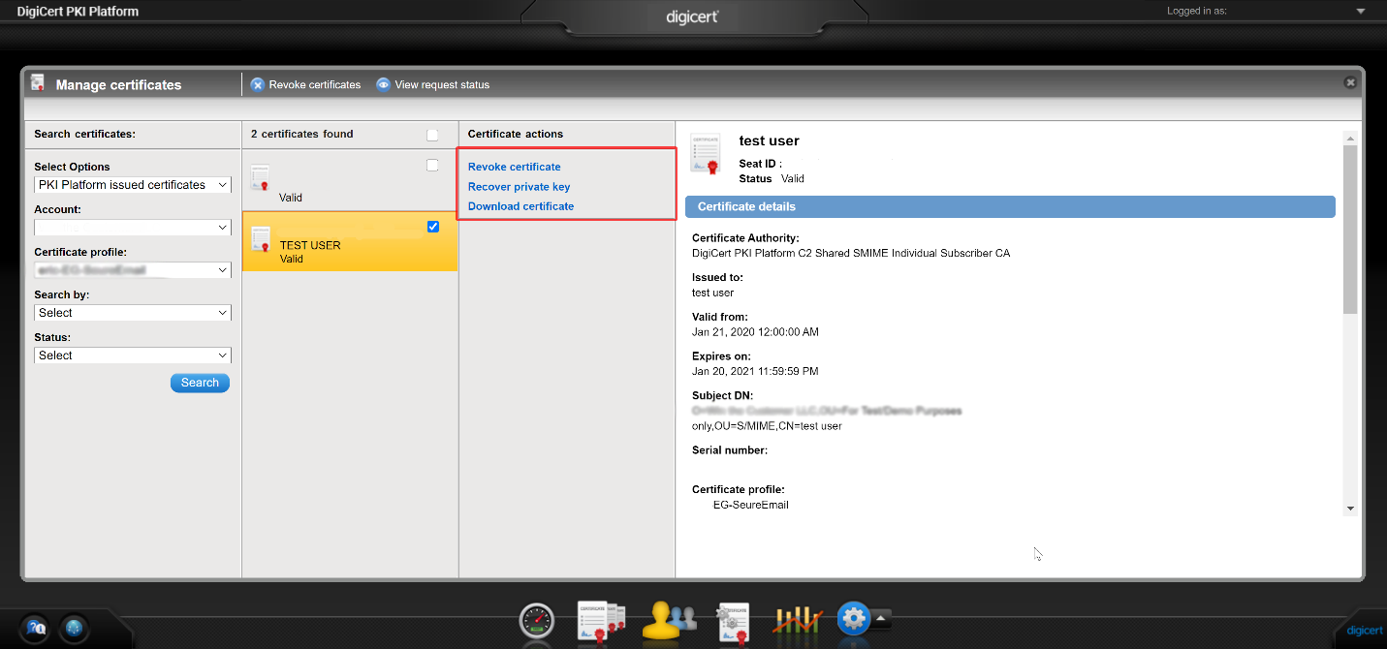Click the details panel scrollbar thumb

pyautogui.click(x=1350, y=230)
